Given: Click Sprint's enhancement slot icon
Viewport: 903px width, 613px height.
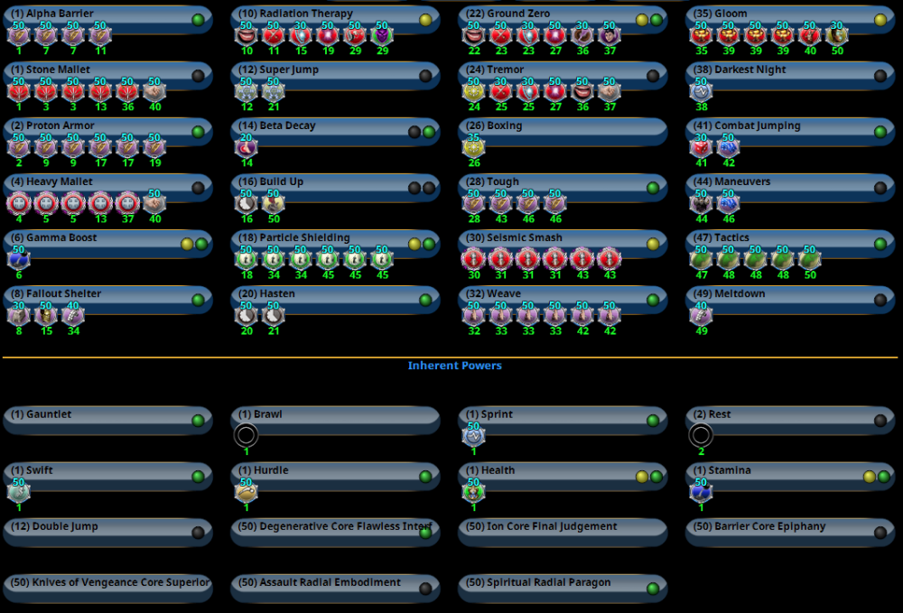Looking at the screenshot, I should click(x=473, y=436).
